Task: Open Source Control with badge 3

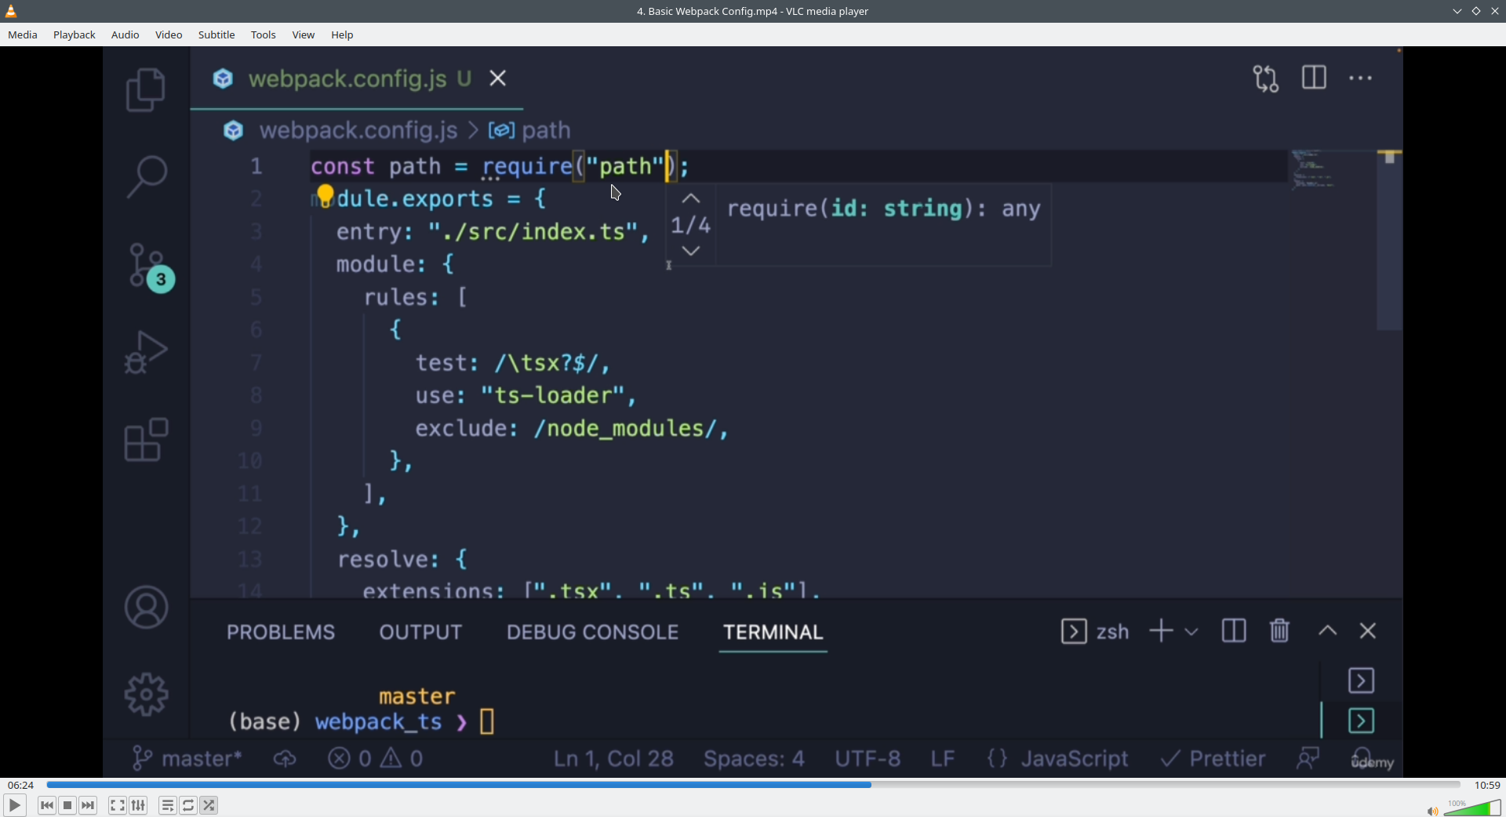Action: [x=150, y=267]
